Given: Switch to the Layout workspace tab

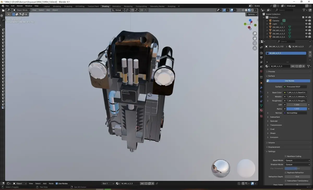Looking at the screenshot, I should point(47,6).
